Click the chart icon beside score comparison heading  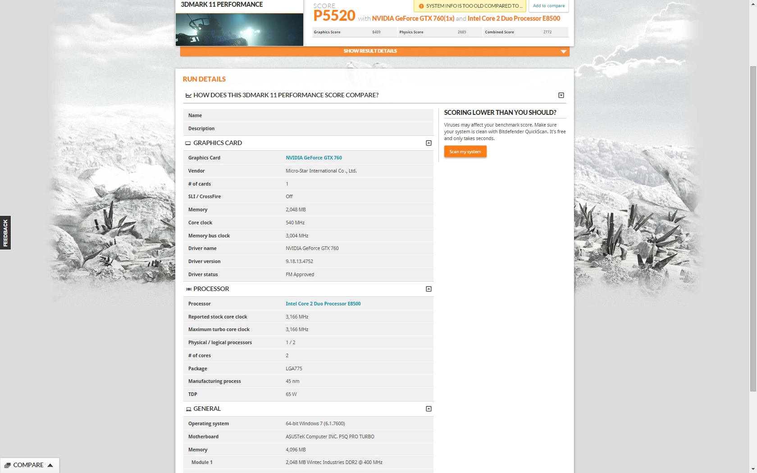click(x=188, y=96)
